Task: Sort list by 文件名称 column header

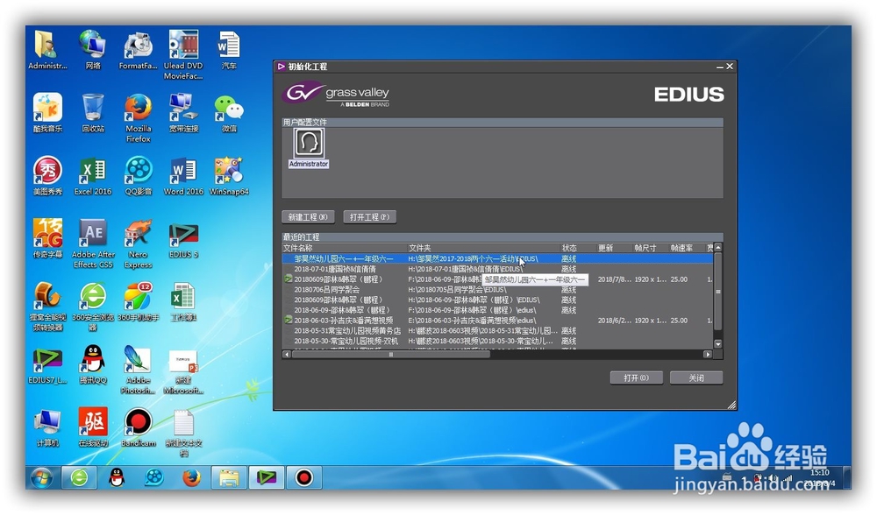Action: (x=344, y=248)
